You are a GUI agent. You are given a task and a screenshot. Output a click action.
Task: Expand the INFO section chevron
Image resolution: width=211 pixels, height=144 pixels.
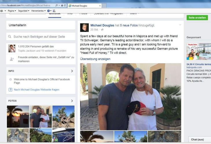point(72,71)
